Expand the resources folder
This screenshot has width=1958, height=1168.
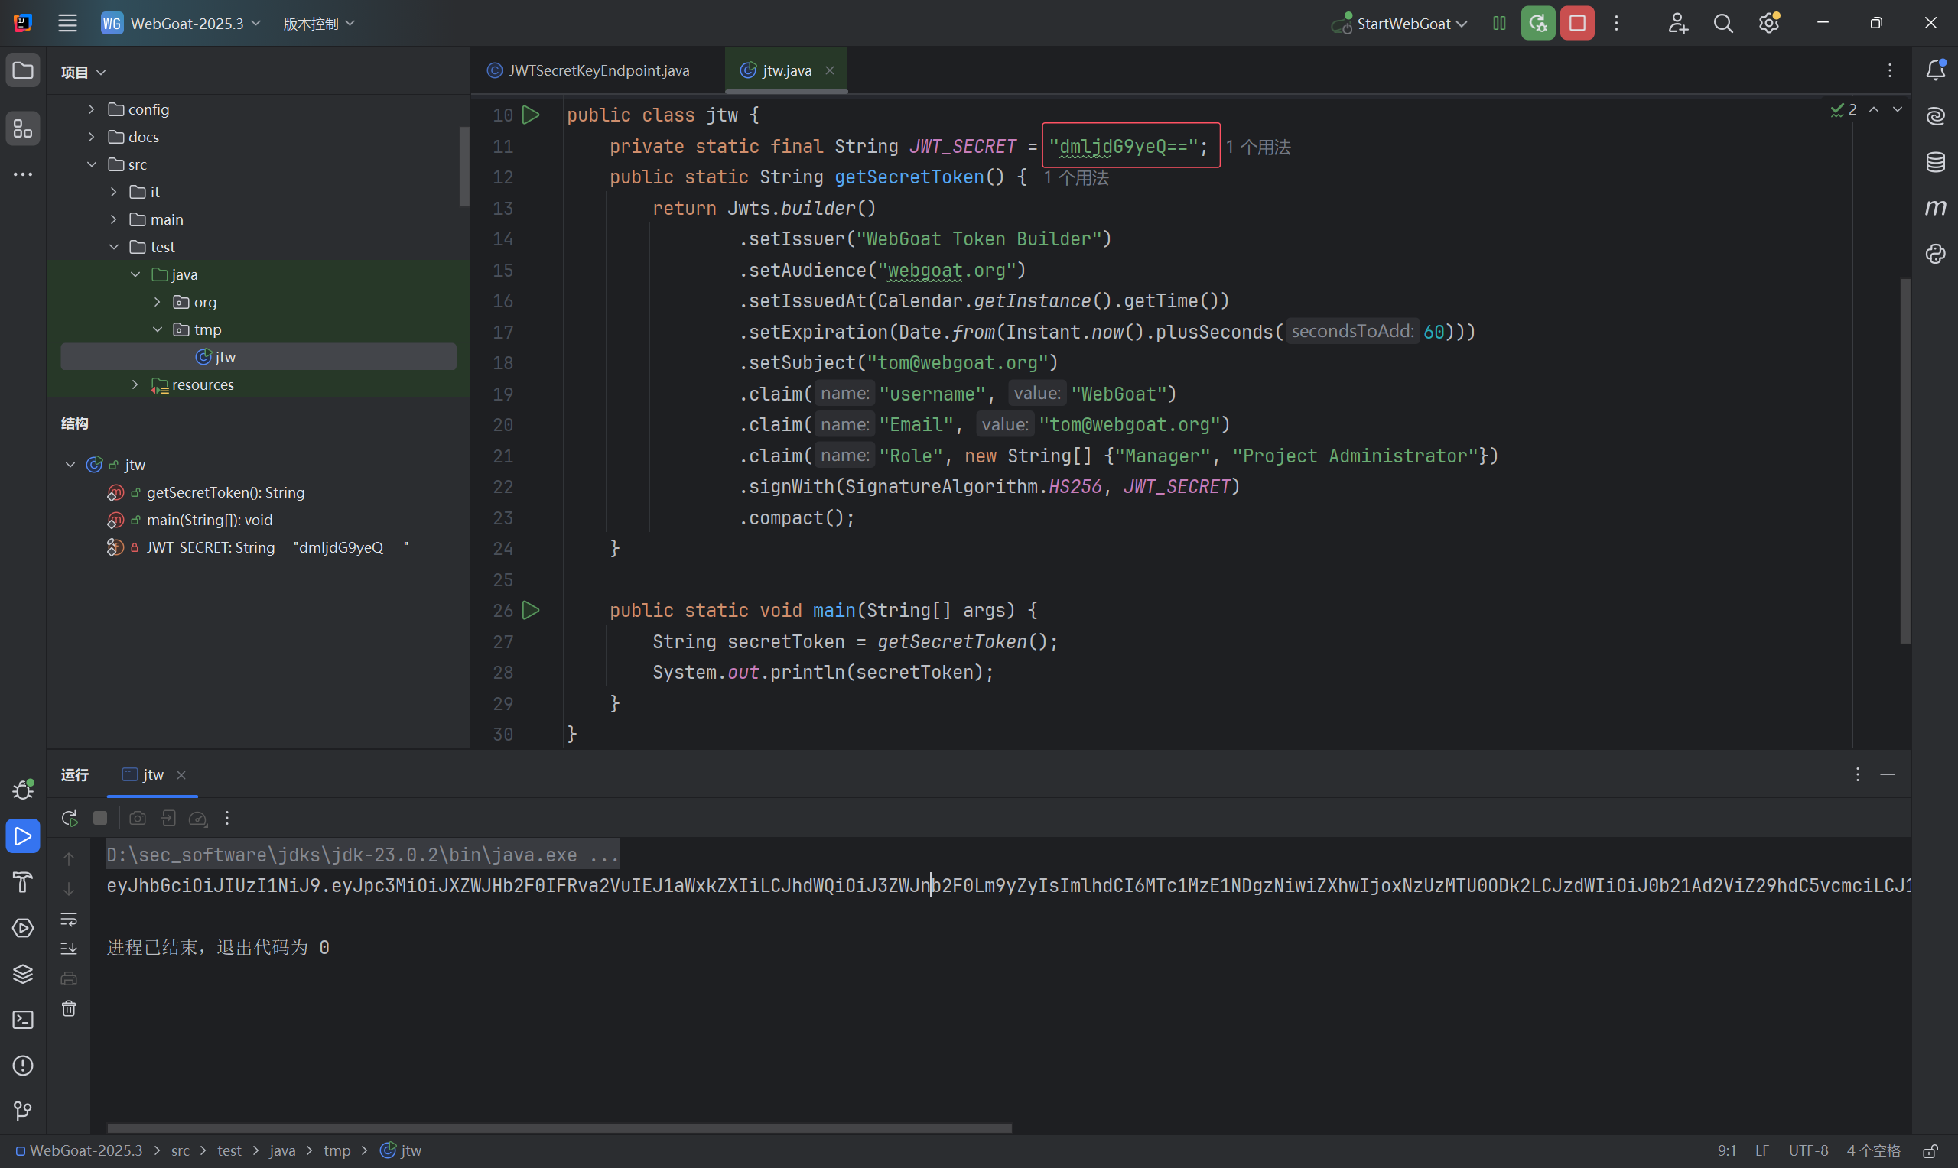(135, 384)
